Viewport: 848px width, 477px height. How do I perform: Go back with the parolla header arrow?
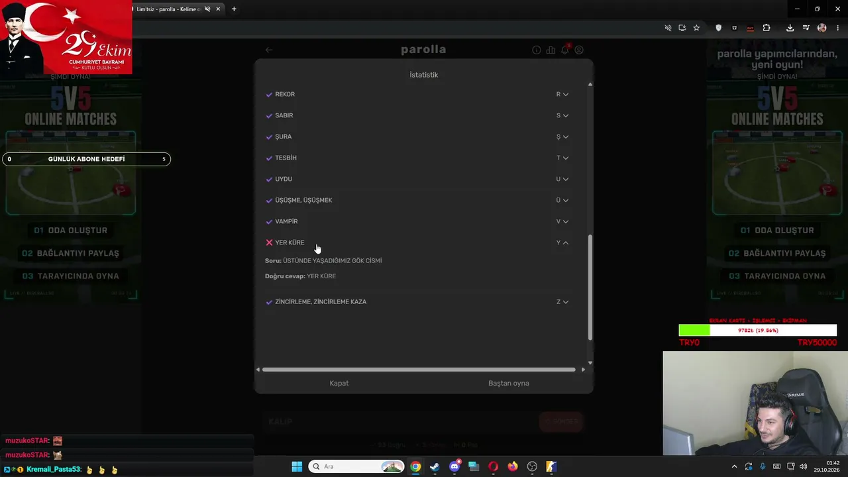coord(269,50)
